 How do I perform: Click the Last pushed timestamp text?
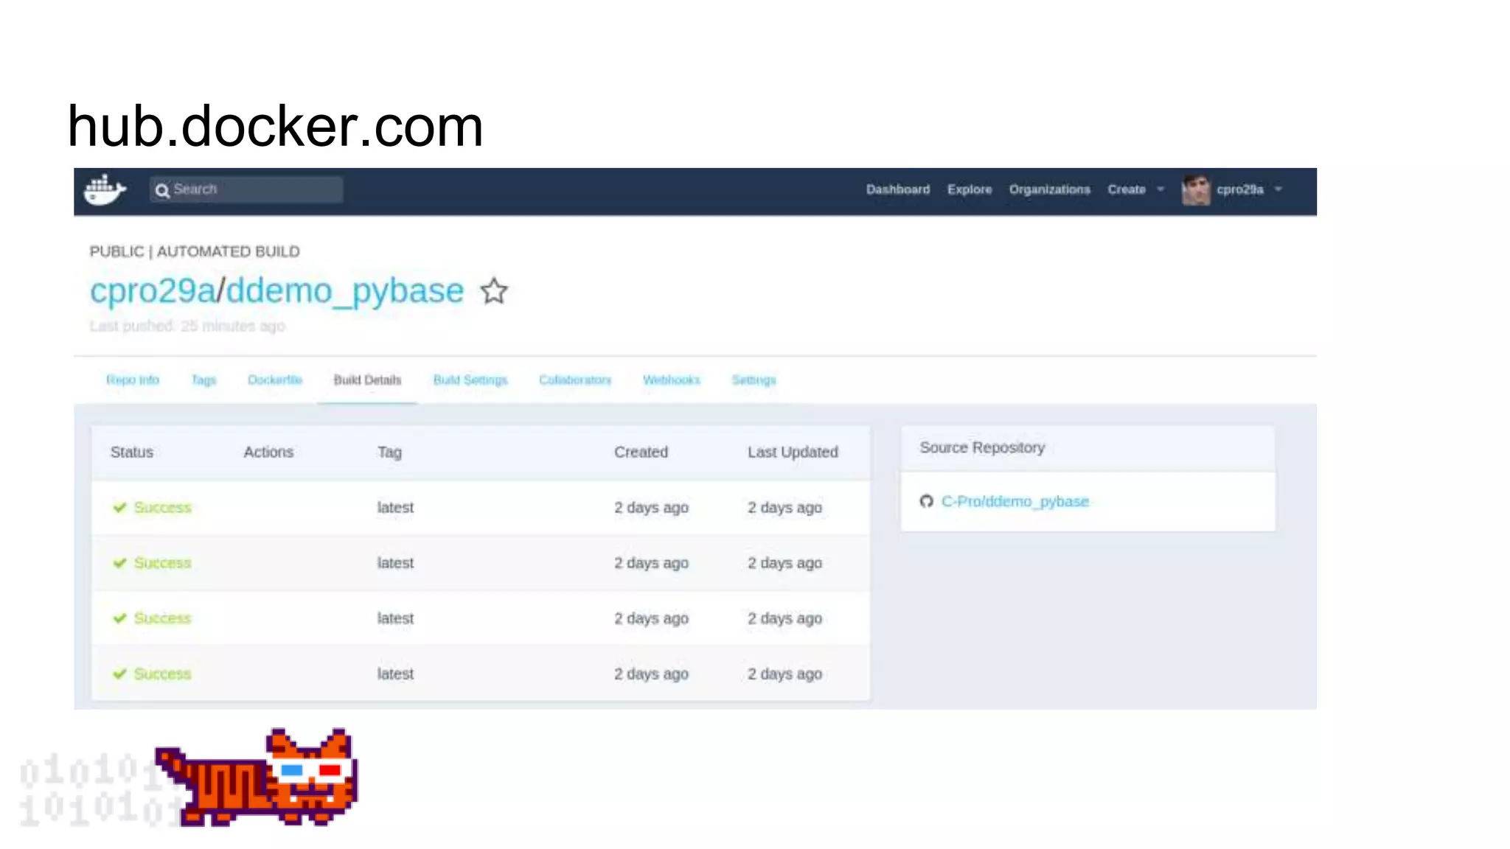click(x=187, y=326)
